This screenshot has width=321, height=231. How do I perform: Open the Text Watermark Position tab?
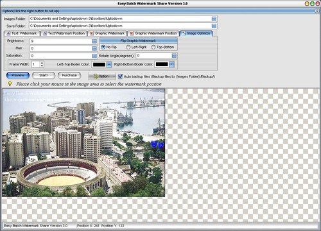coord(64,33)
